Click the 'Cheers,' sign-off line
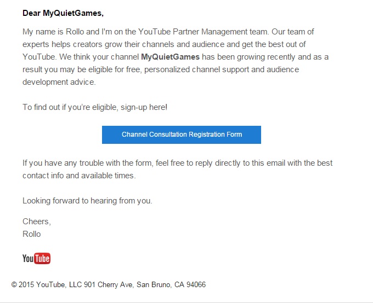Screen dimensions: 373x303 pos(37,222)
